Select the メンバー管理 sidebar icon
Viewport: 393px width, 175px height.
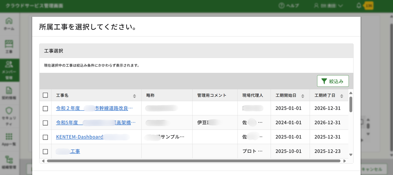click(9, 65)
